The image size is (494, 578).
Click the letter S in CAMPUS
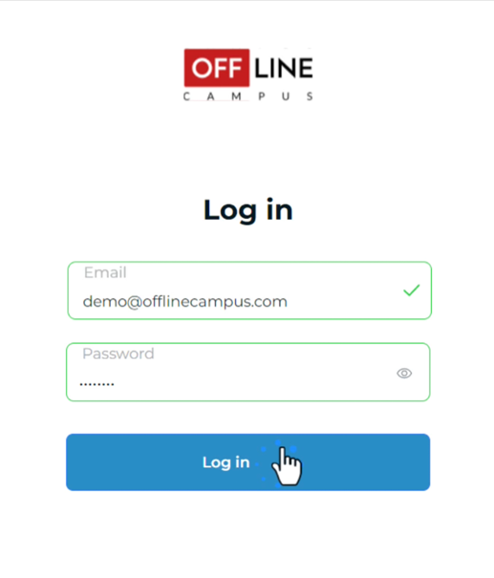point(310,96)
